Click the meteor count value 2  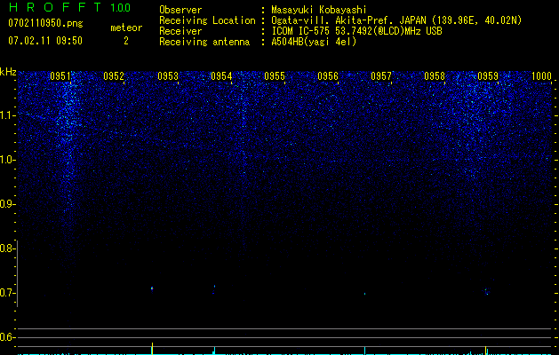pos(126,41)
